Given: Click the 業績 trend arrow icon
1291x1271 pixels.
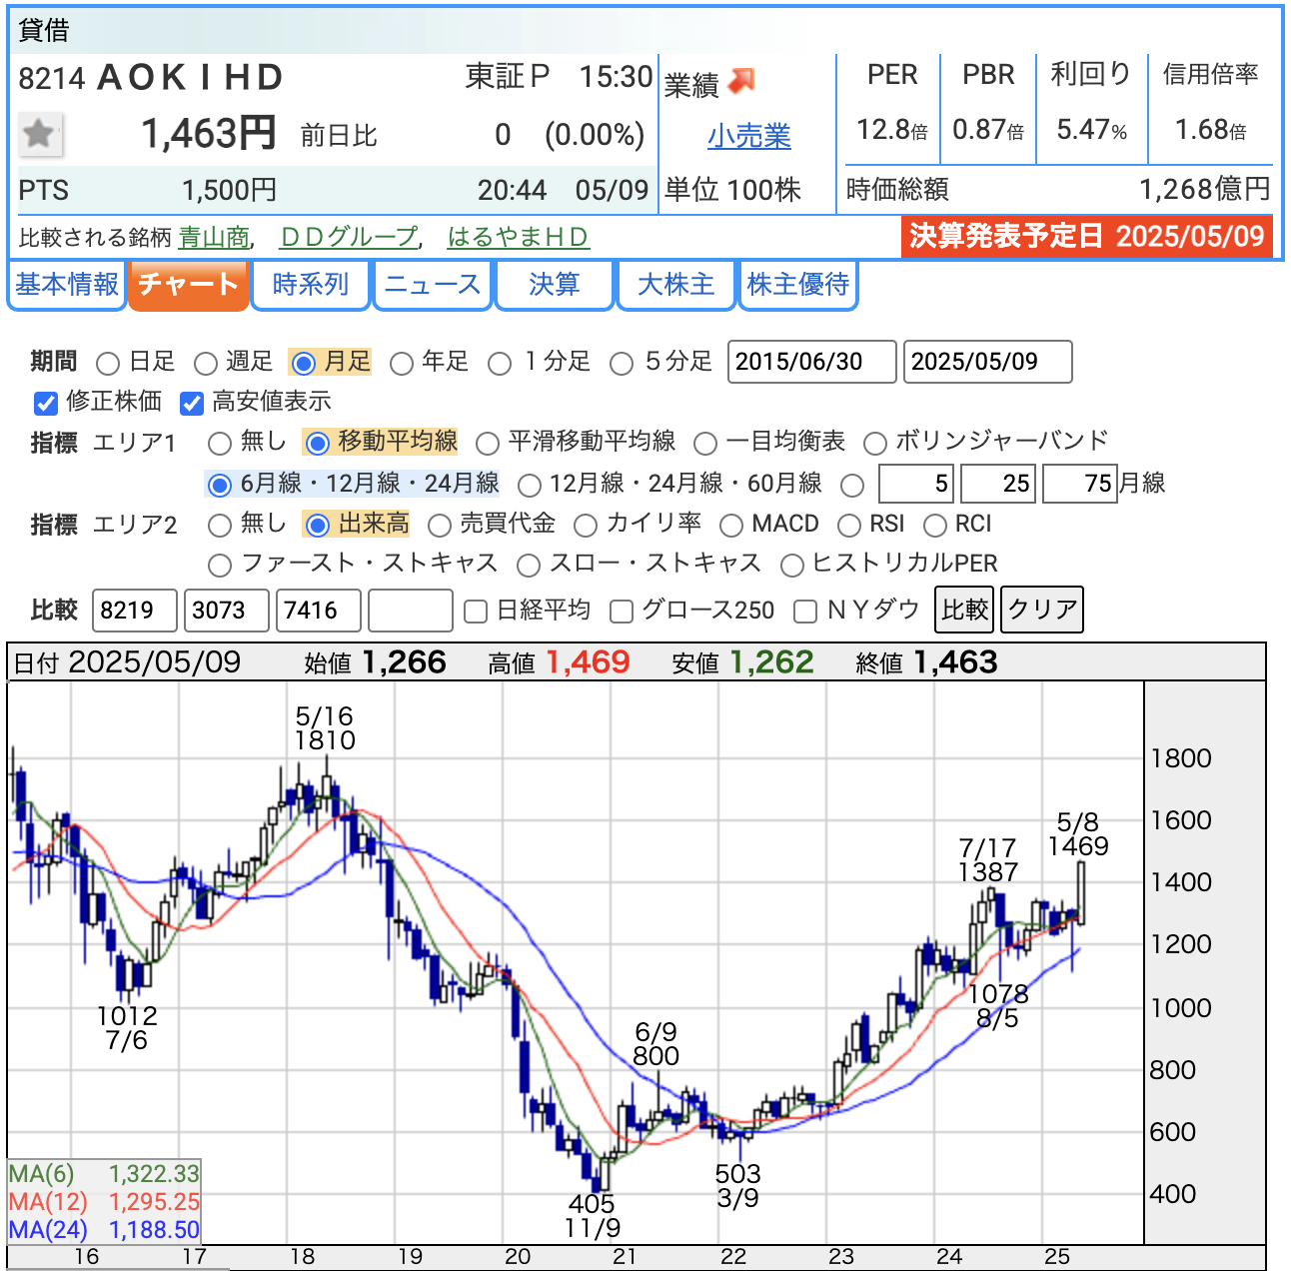Looking at the screenshot, I should [x=741, y=80].
